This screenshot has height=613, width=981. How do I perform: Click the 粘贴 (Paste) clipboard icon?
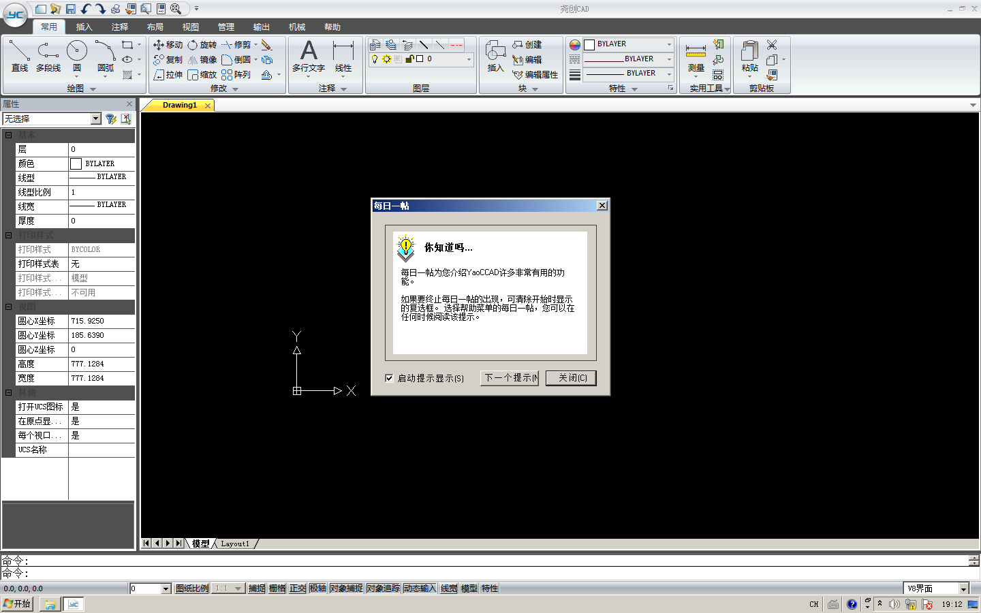pyautogui.click(x=749, y=57)
